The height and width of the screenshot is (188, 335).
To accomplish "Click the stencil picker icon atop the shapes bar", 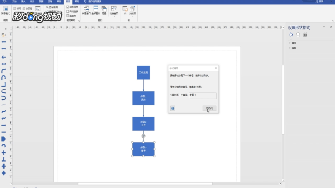I will pyautogui.click(x=3, y=35).
